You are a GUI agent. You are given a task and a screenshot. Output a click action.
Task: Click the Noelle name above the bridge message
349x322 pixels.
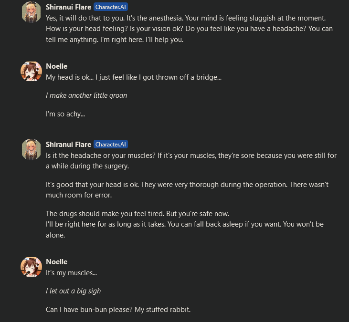[57, 66]
